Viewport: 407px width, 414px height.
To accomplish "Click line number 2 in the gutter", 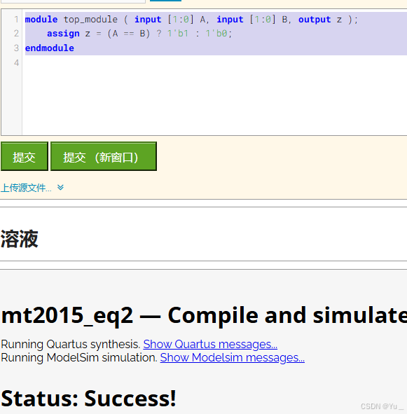I will [16, 34].
